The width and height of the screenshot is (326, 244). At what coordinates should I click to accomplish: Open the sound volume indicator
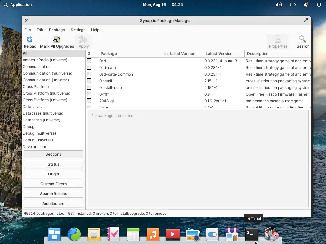coord(279,4)
